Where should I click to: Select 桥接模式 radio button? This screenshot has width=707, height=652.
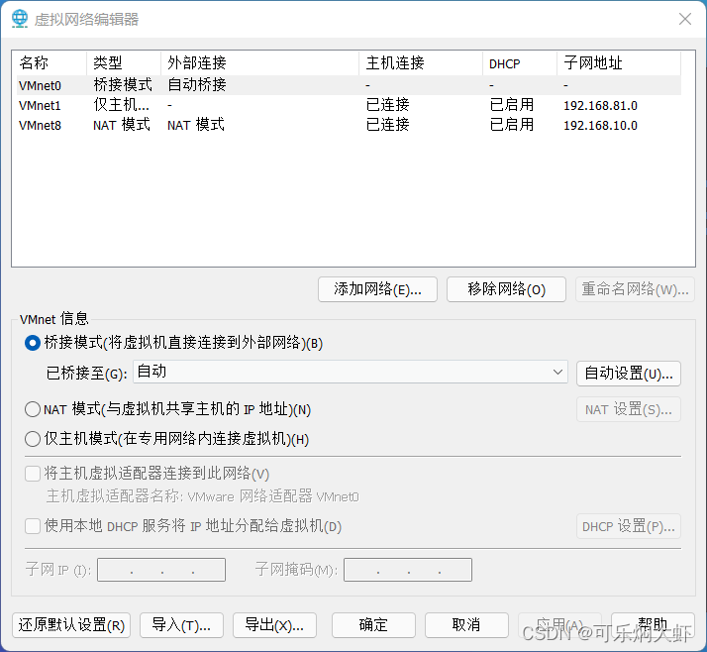(x=33, y=343)
